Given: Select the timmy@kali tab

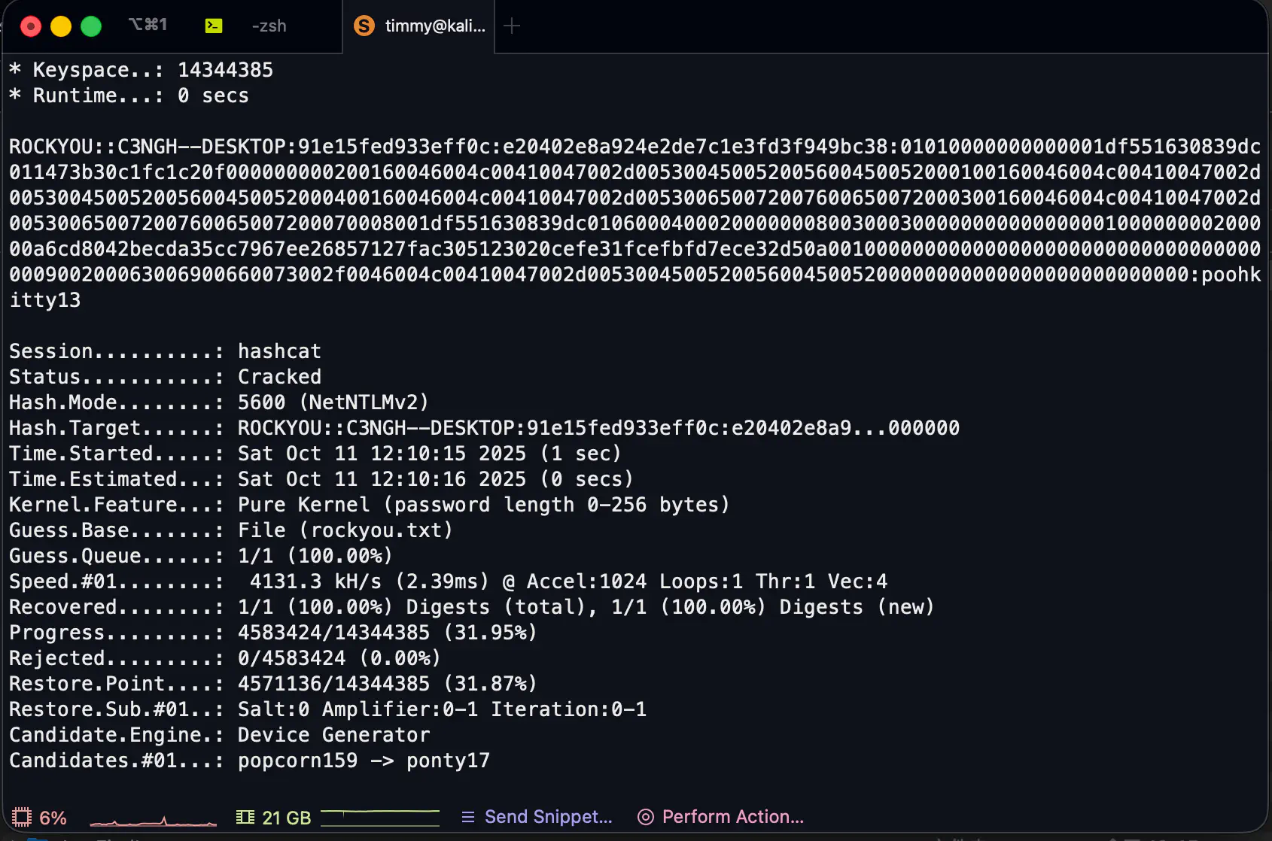Looking at the screenshot, I should [x=434, y=26].
